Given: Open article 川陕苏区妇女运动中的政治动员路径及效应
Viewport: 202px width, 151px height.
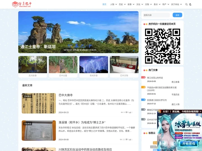Looking at the screenshot, I should 85,149.
